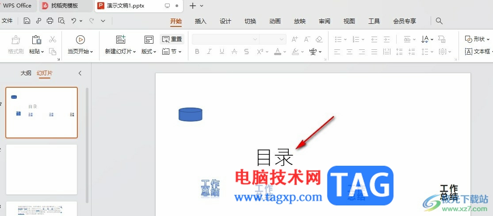Click the New Slide icon (新建幻灯片)
The width and height of the screenshot is (493, 216).
point(121,40)
